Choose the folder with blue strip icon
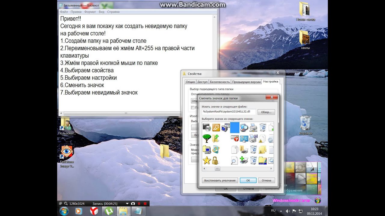This screenshot has height=216, width=385. point(263,160)
